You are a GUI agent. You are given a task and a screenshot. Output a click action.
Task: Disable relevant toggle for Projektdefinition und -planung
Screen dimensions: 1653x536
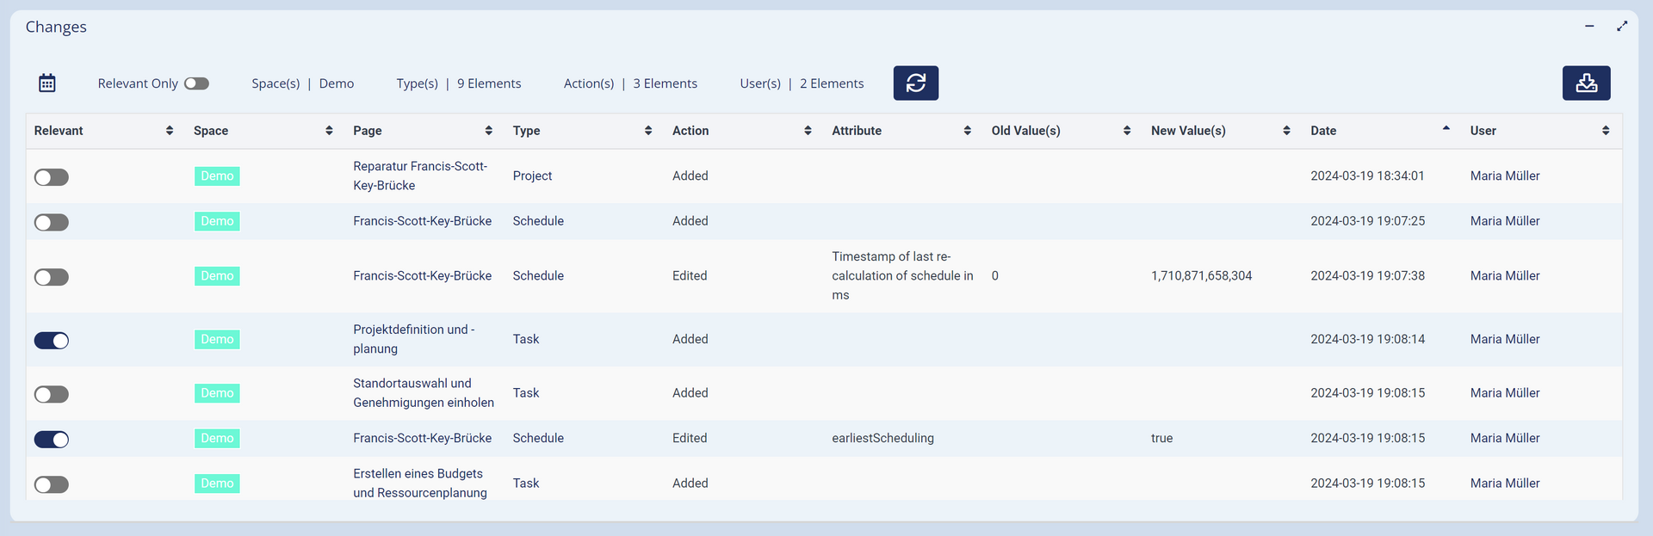tap(52, 341)
